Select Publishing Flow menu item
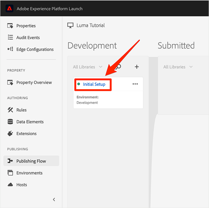This screenshot has width=209, height=208. coord(31,161)
